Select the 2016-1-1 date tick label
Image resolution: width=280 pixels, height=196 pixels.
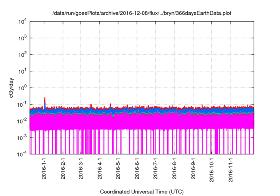(x=44, y=168)
